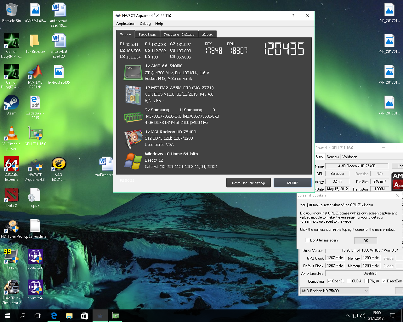Open Windows Start menu
403x322 pixels.
8,316
